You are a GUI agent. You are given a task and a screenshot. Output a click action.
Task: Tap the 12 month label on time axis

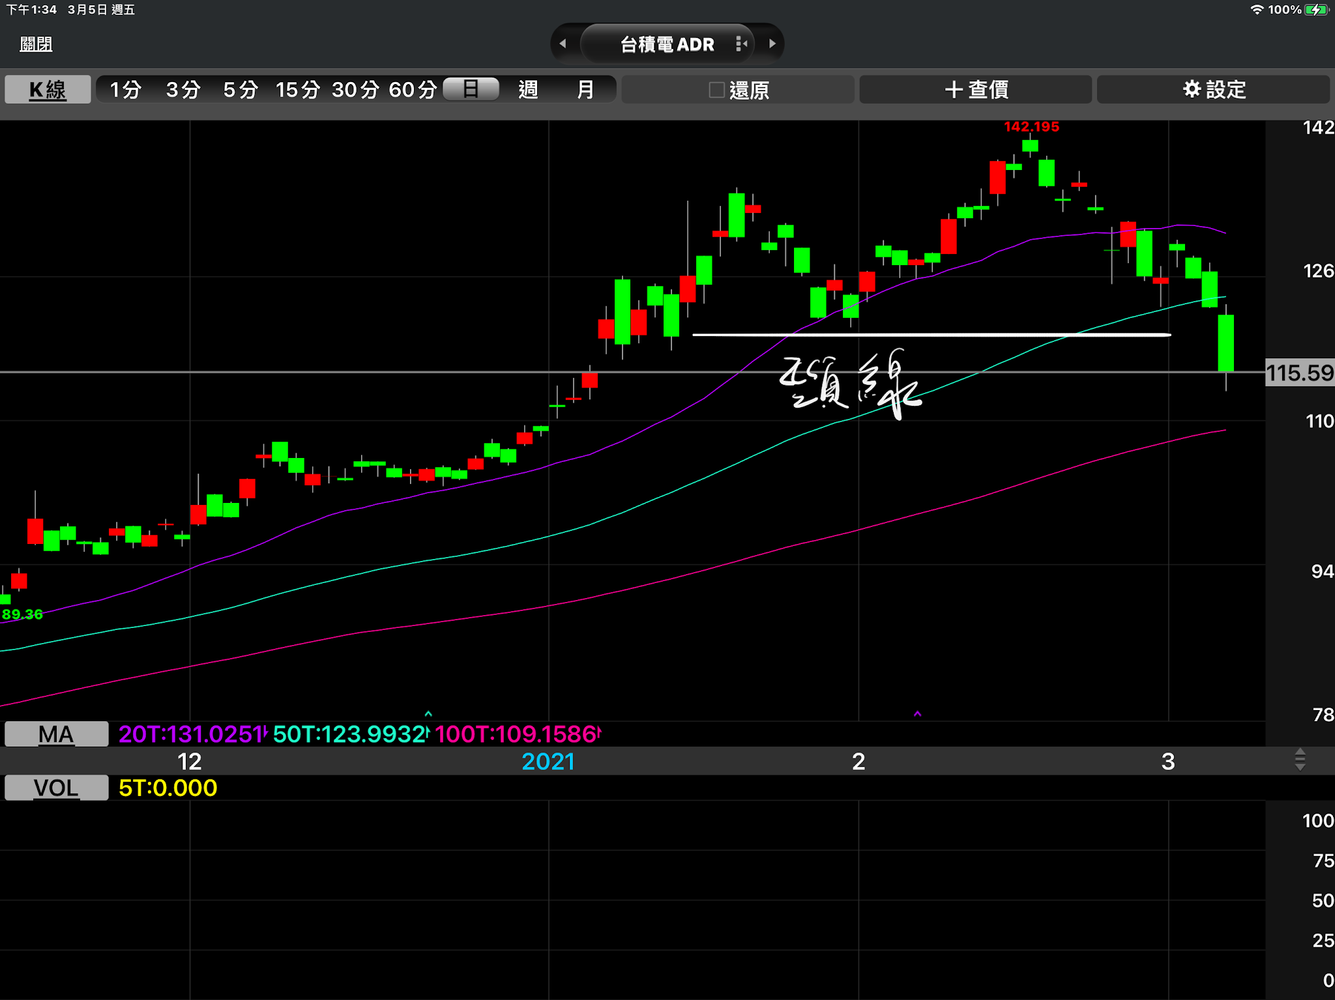[190, 762]
